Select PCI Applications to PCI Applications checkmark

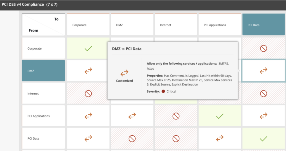pyautogui.click(x=220, y=116)
